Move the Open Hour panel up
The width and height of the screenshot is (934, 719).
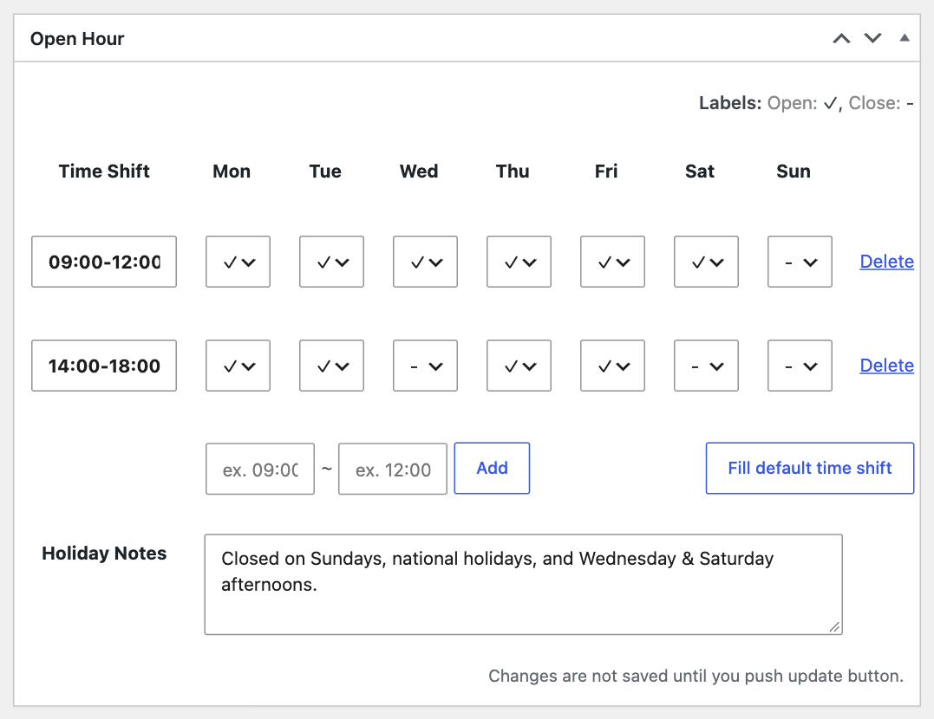pyautogui.click(x=841, y=39)
